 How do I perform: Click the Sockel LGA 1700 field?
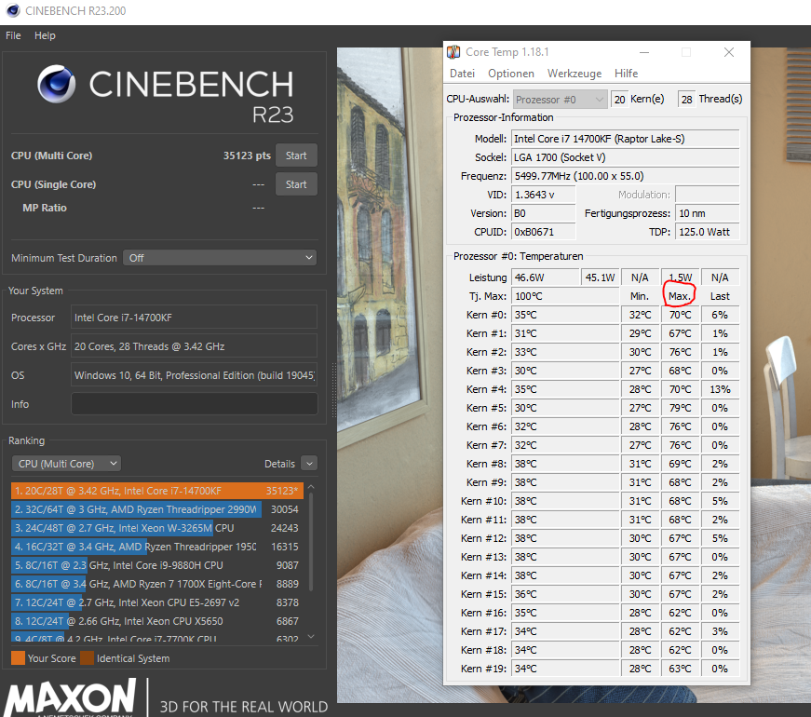point(626,157)
